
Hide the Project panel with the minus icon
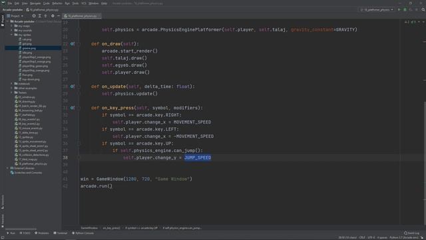pyautogui.click(x=59, y=16)
